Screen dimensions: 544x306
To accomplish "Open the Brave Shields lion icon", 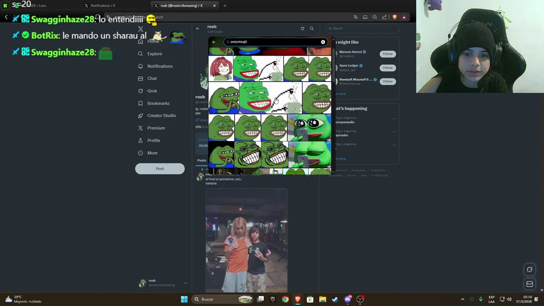I will [394, 17].
